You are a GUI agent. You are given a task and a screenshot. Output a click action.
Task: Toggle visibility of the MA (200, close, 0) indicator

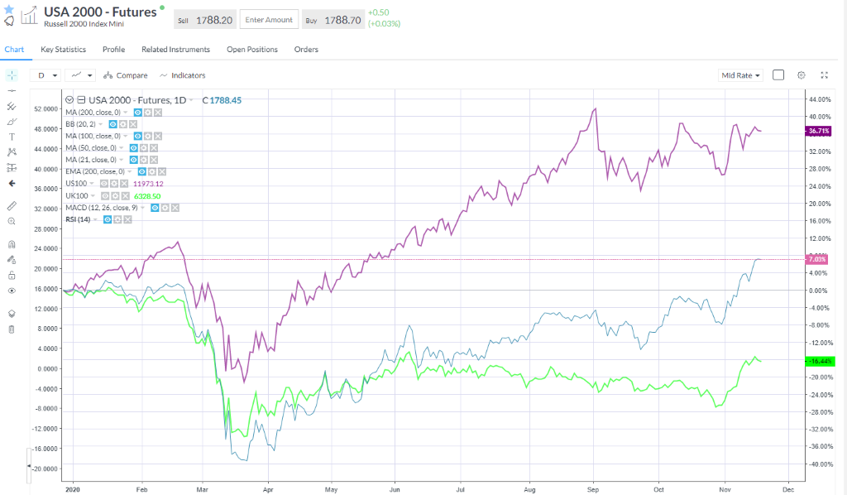pyautogui.click(x=136, y=113)
